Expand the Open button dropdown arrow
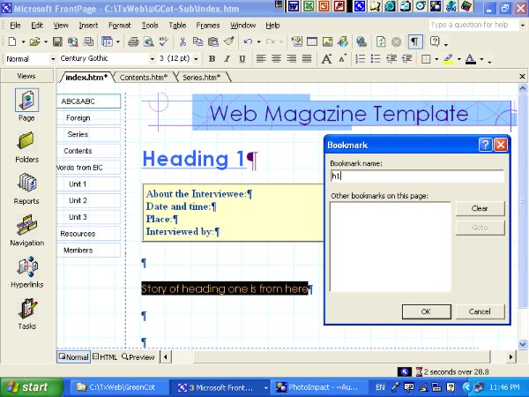 (x=46, y=41)
